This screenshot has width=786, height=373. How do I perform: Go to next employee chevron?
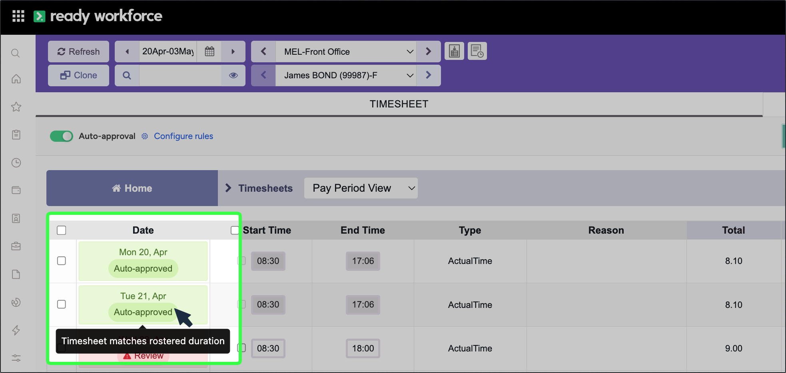[428, 75]
